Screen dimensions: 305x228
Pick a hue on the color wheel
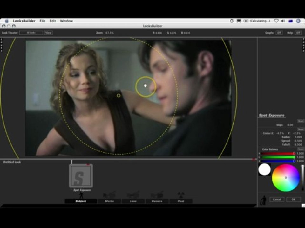(286, 178)
